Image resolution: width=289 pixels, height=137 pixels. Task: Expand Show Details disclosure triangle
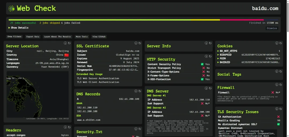click(9, 28)
